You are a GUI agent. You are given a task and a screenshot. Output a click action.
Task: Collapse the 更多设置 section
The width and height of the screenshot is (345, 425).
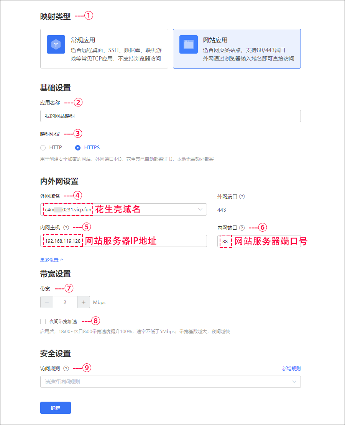pos(52,260)
